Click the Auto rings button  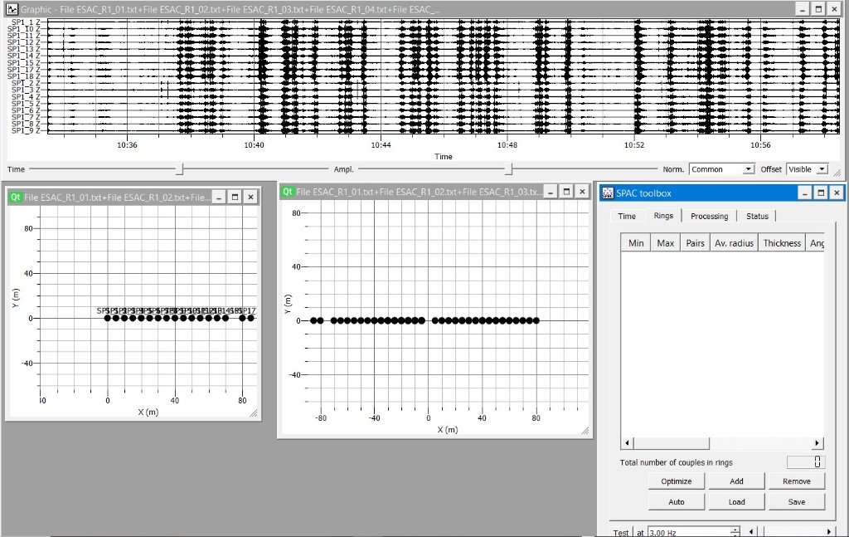click(676, 501)
